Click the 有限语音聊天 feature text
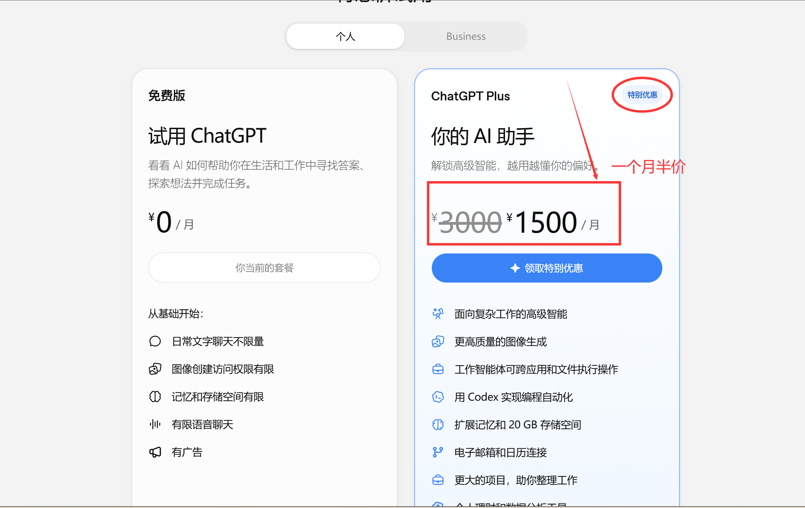This screenshot has height=508, width=805. coord(203,425)
